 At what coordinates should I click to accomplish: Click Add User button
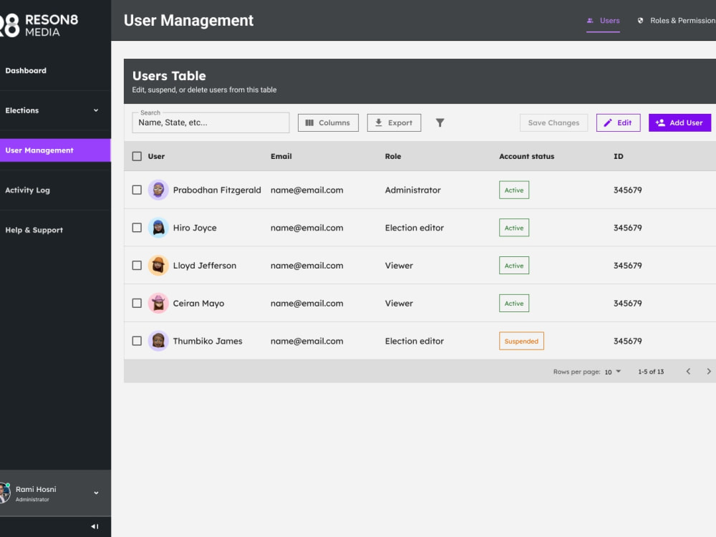(x=679, y=123)
